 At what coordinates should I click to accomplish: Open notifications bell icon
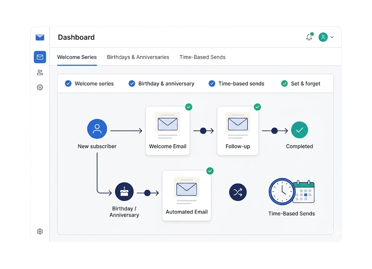tap(309, 37)
